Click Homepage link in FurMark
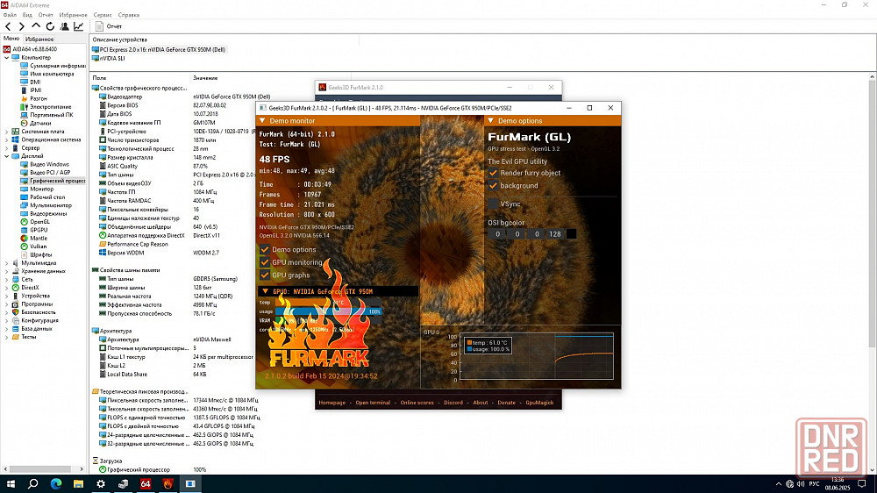877x493 pixels. 332,403
